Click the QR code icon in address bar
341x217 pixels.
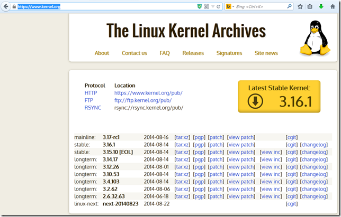click(207, 6)
